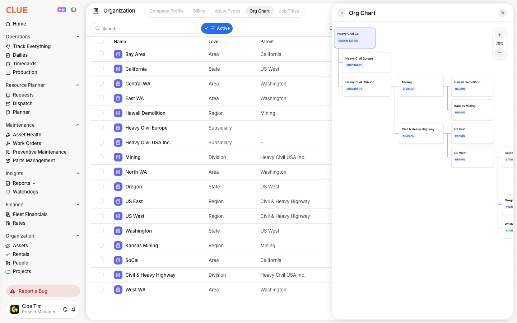Open the Home page link
Screen dimensions: 517x323
coord(19,24)
